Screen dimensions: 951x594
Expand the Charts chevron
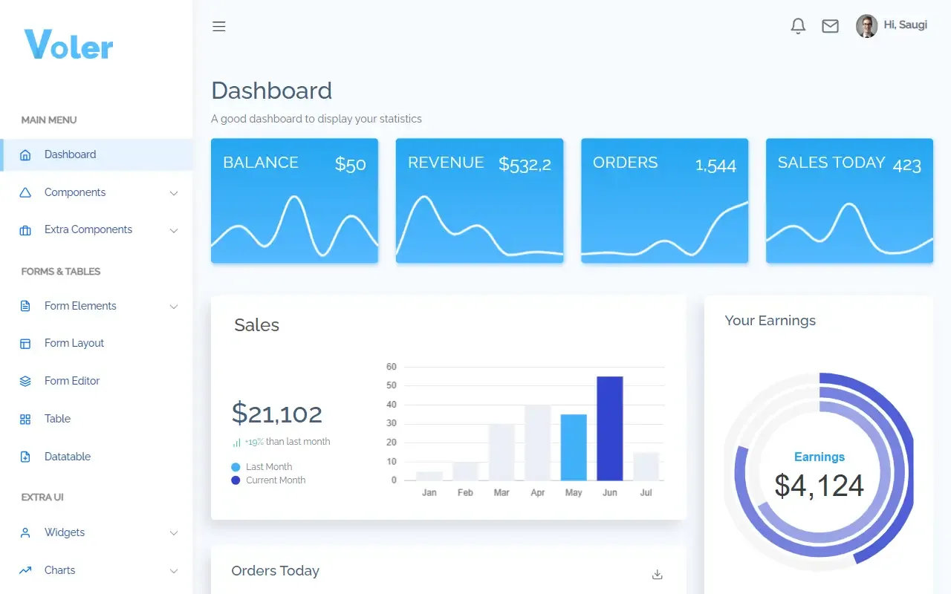click(174, 571)
